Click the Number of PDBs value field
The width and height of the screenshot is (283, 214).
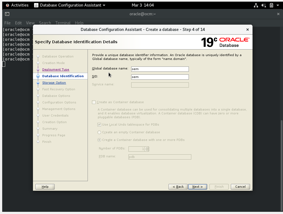(137, 149)
